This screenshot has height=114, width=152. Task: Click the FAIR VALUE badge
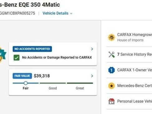tap(22, 76)
